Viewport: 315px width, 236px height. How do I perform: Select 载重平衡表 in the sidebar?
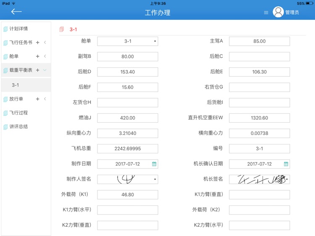(x=21, y=70)
